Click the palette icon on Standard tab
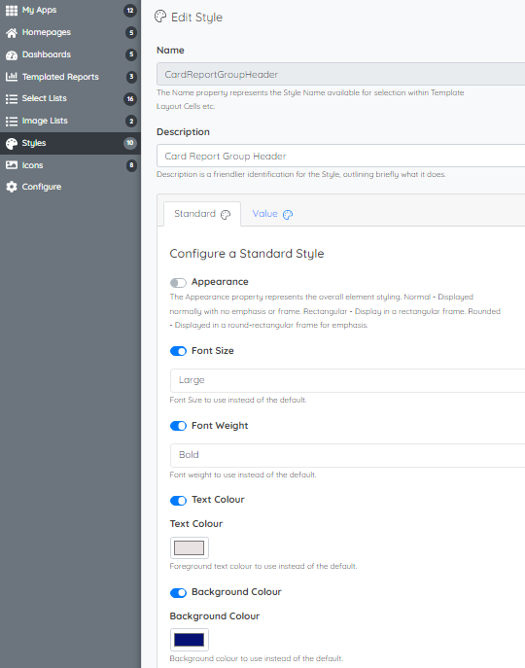Viewport: 525px width, 668px height. coord(226,215)
